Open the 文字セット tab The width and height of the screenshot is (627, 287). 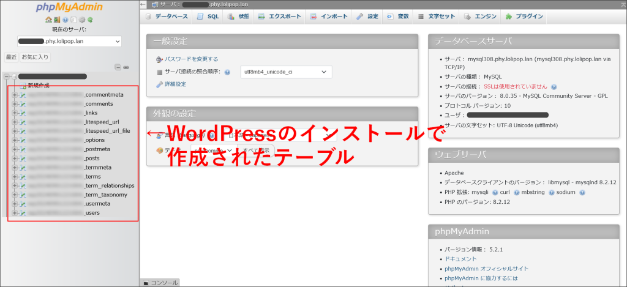[x=436, y=17]
